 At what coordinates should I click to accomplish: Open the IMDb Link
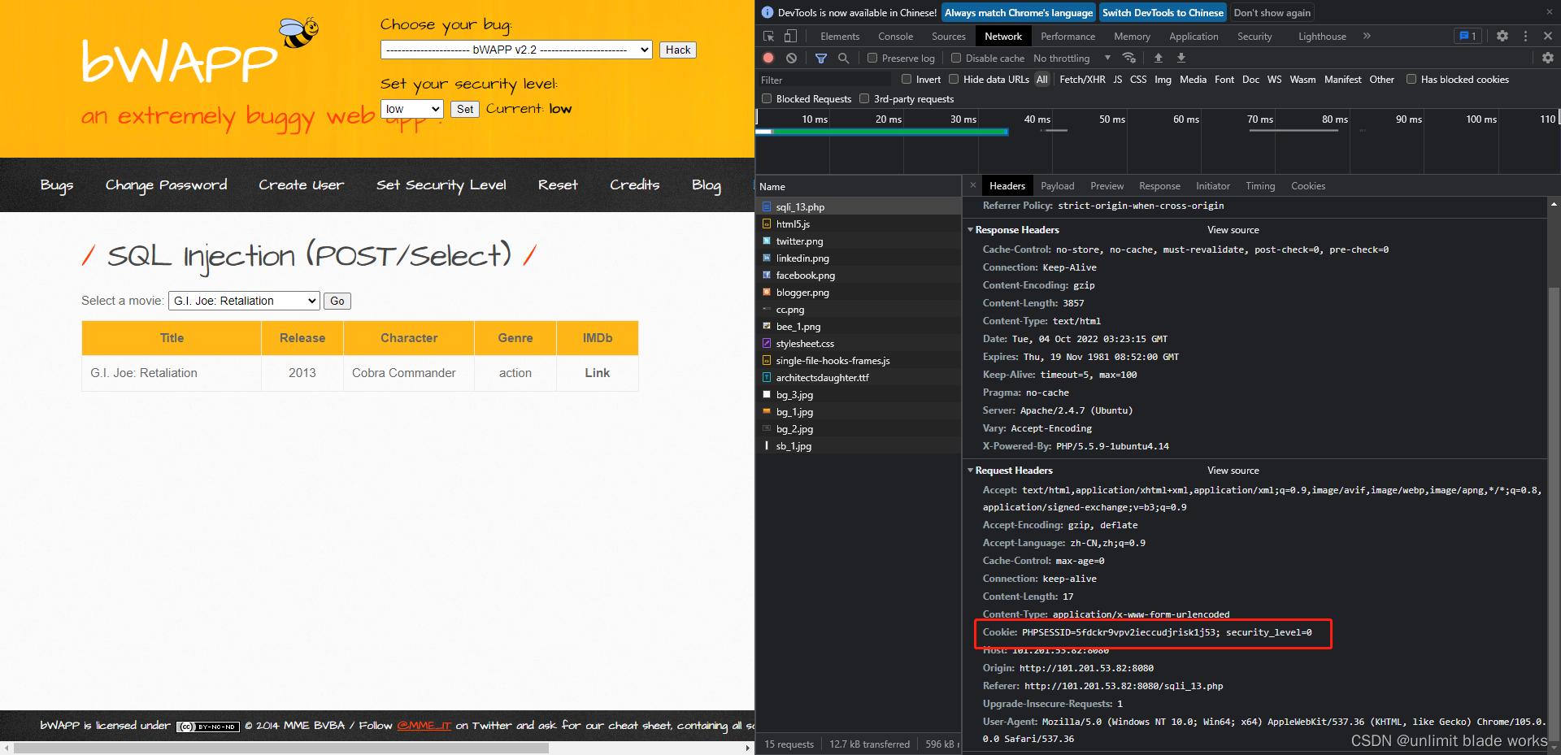click(x=598, y=372)
